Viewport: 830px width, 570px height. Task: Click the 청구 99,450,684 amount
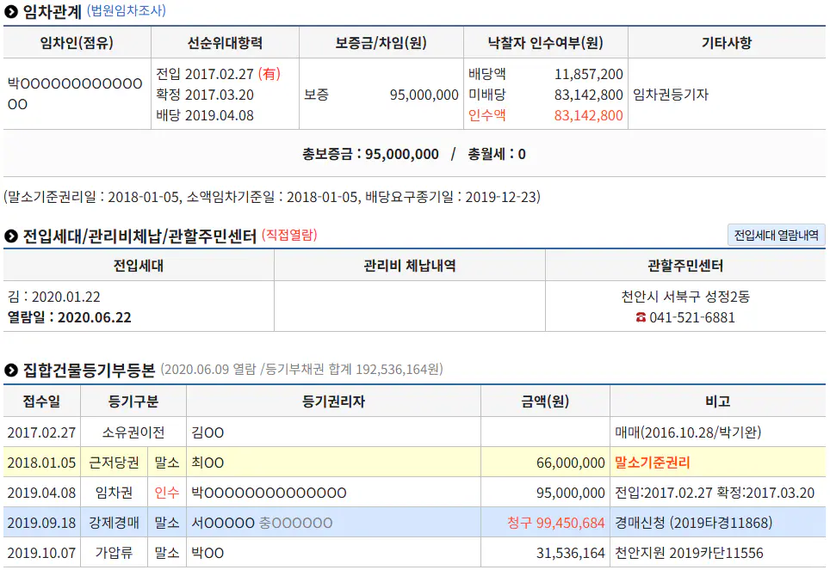pos(556,523)
